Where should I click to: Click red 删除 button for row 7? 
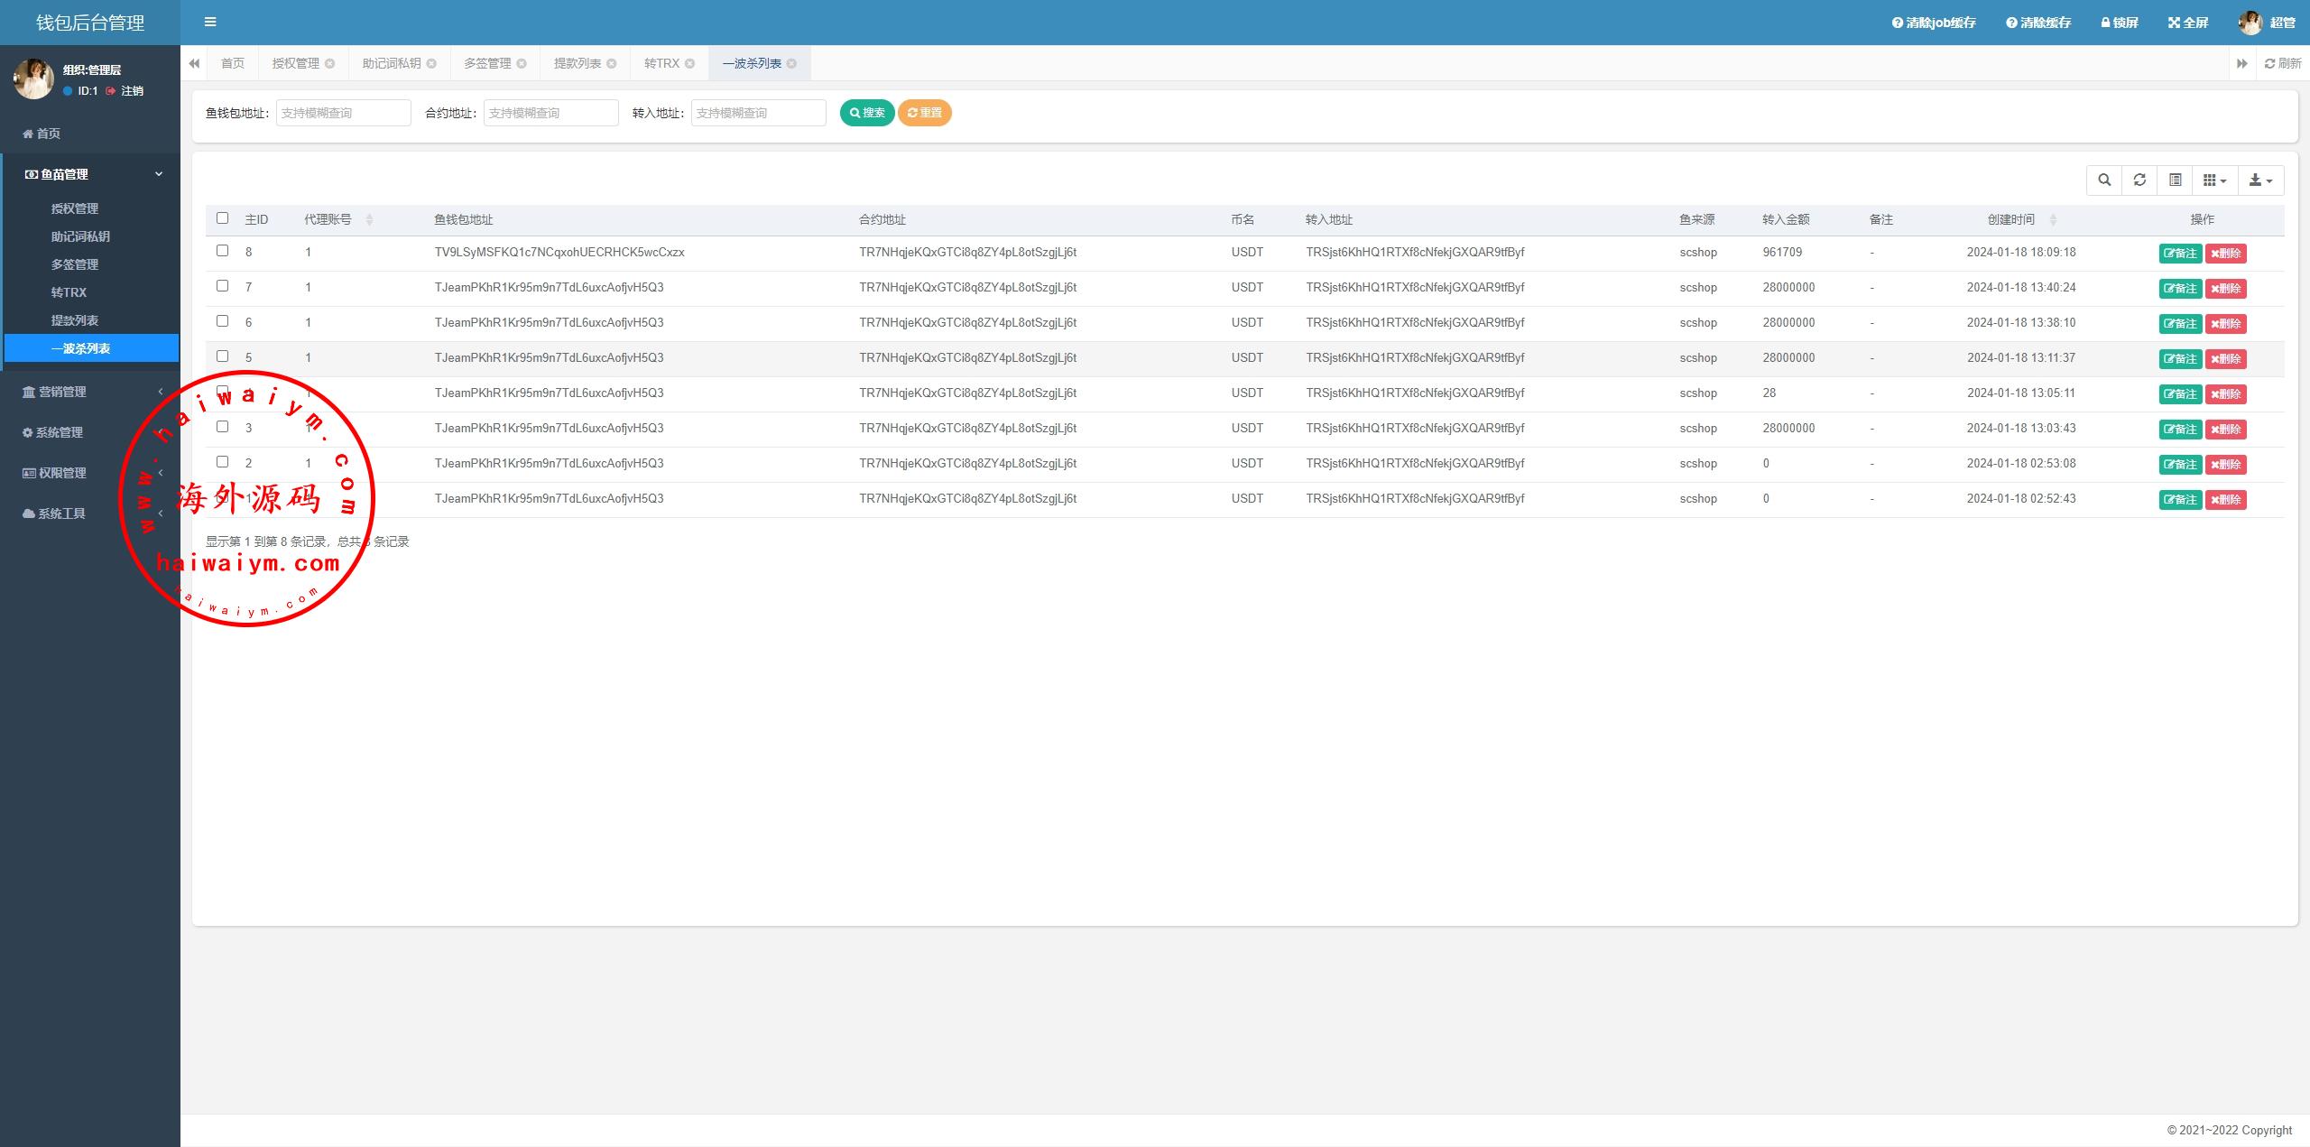tap(2226, 289)
